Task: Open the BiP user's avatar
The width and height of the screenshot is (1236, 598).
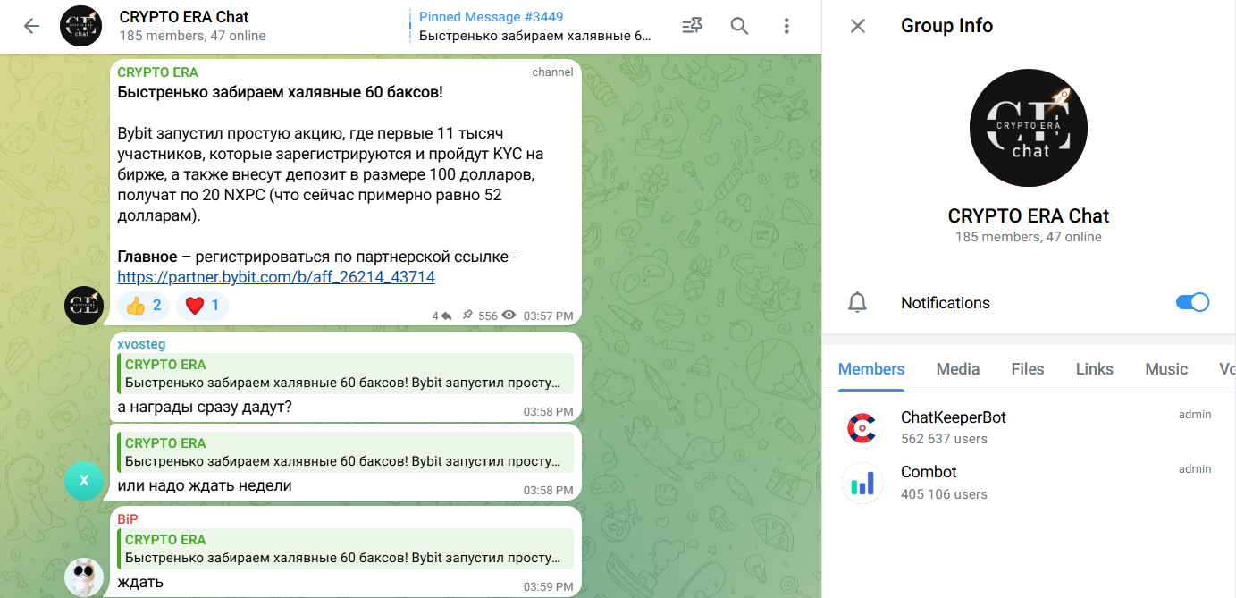Action: coord(84,577)
